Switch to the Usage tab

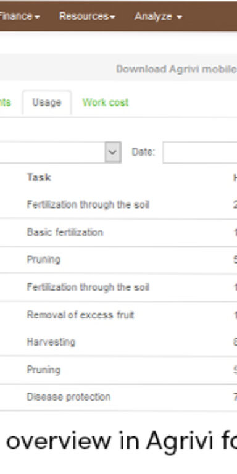(x=47, y=103)
